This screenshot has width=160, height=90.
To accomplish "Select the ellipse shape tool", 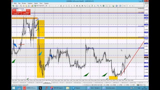I will click(82, 6).
